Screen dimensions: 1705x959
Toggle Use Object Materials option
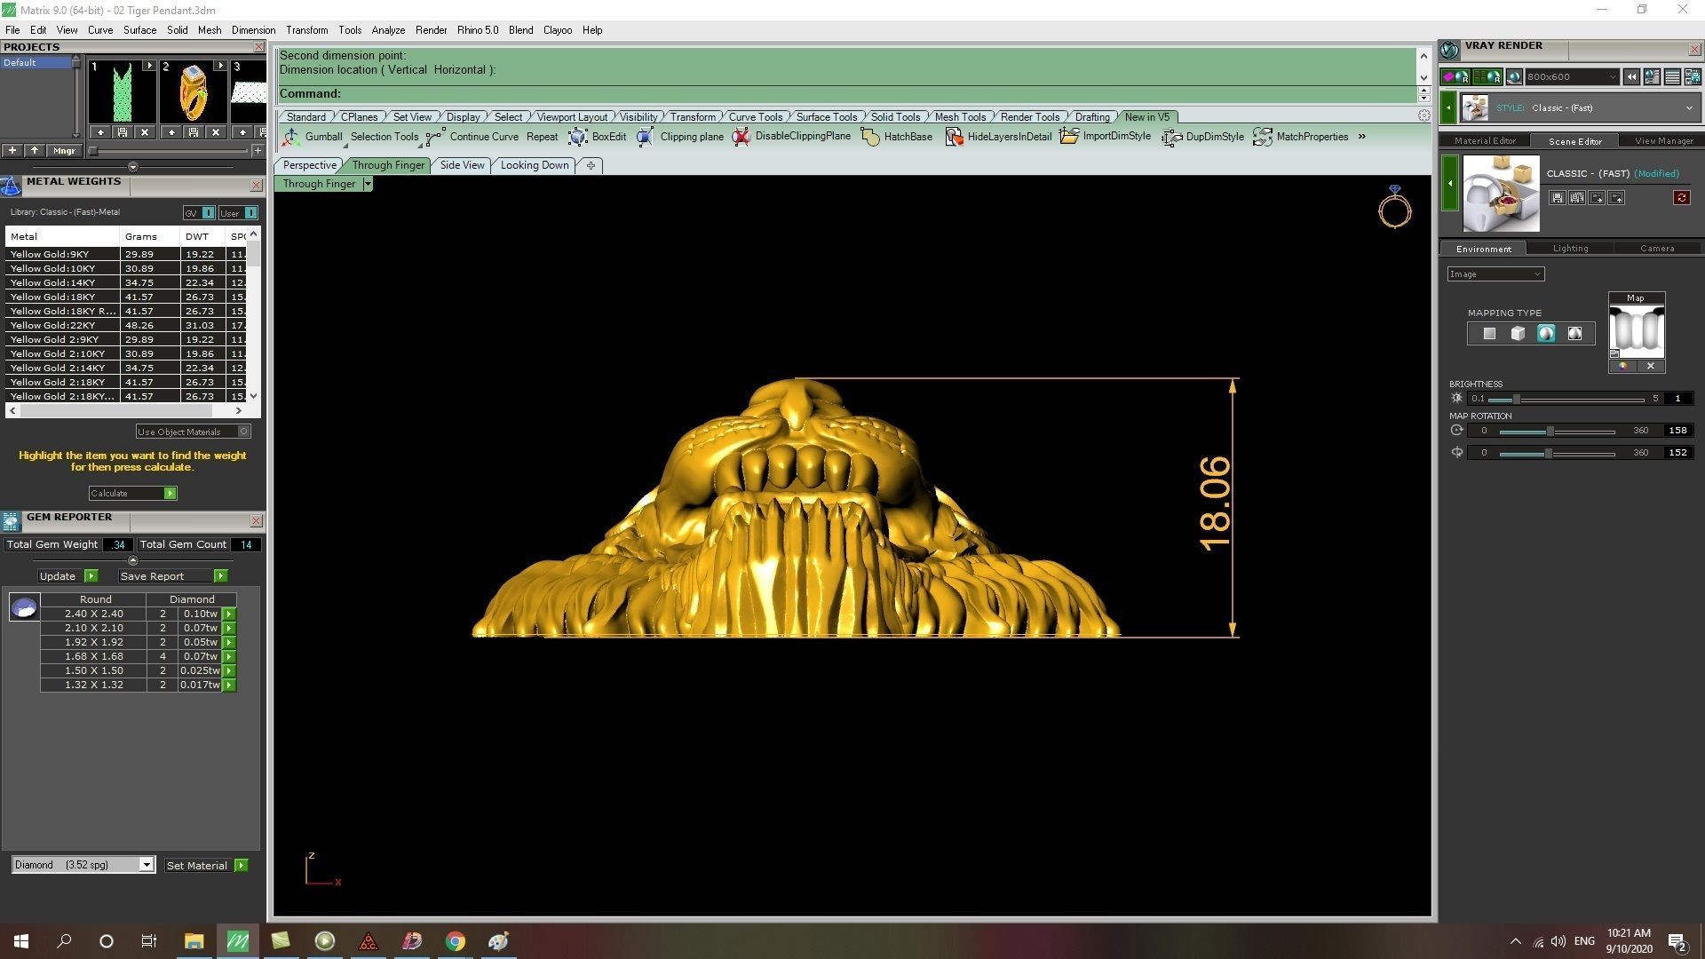coord(193,432)
